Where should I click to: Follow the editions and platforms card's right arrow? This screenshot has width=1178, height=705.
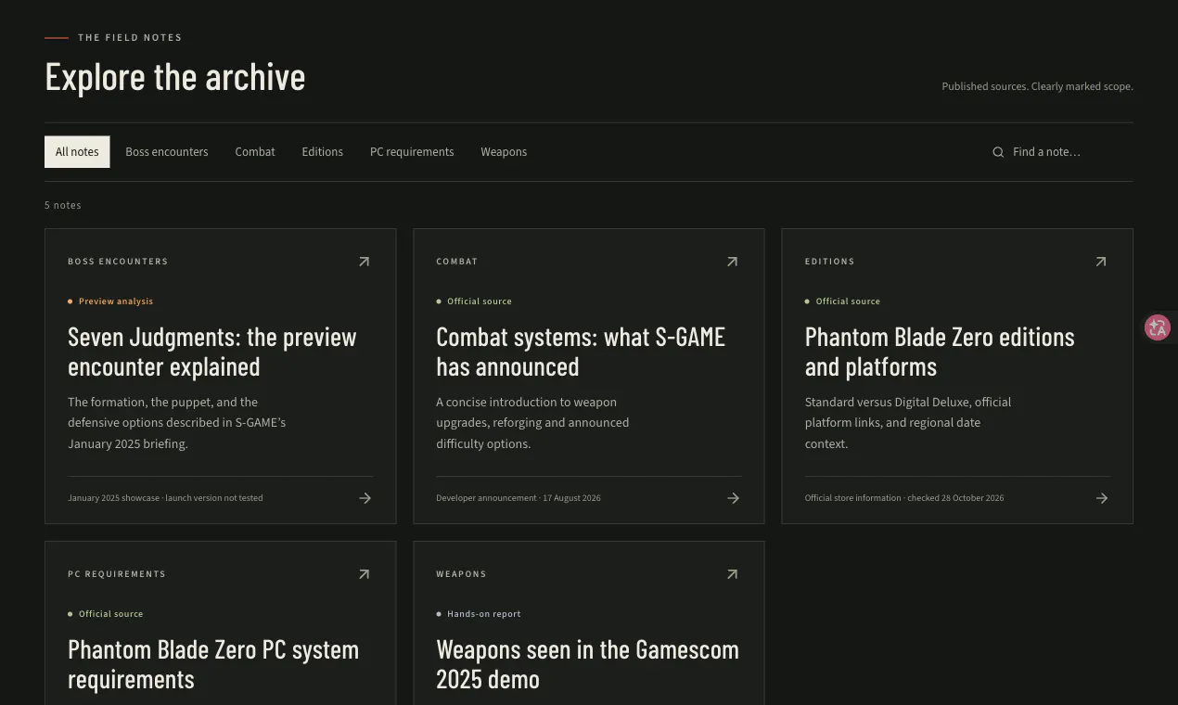click(1101, 498)
